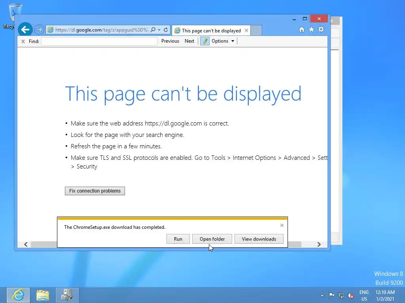Click network status tray icon

pos(341,295)
